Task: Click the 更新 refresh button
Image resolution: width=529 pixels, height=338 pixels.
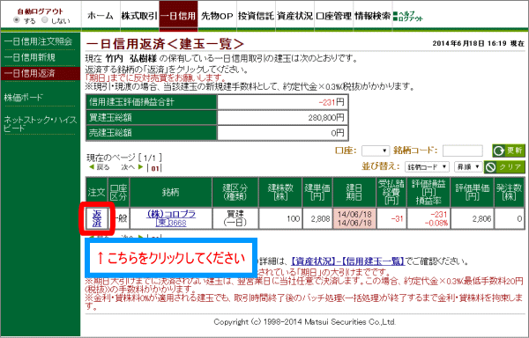Action: (x=509, y=151)
